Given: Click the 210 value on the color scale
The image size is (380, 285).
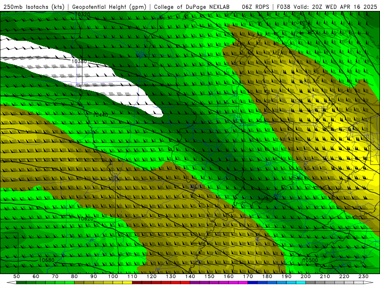Looking at the screenshot, I should click(325, 276).
